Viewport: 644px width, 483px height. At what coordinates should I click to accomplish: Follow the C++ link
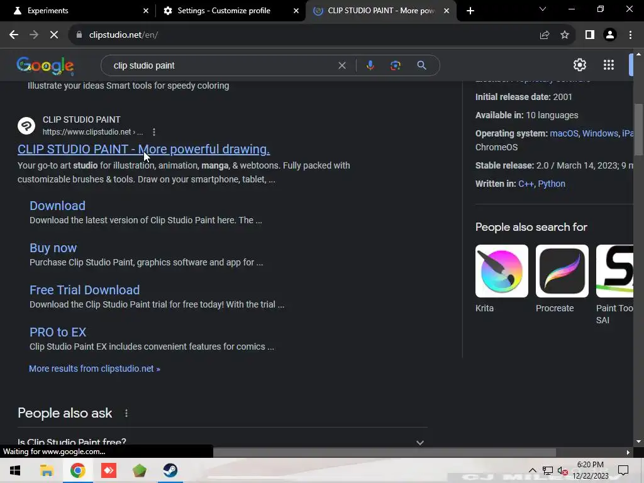[526, 184]
